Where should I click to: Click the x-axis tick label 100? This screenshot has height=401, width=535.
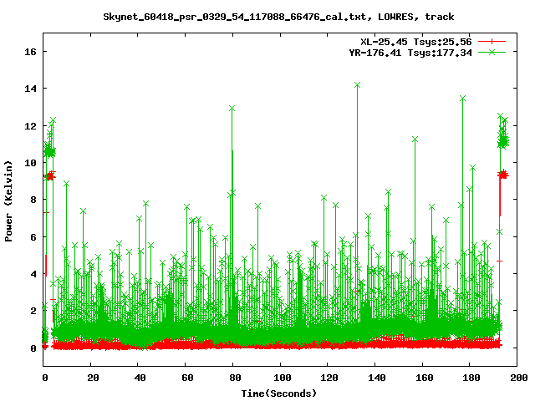[283, 378]
